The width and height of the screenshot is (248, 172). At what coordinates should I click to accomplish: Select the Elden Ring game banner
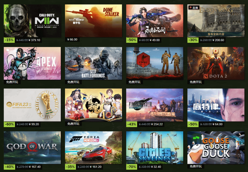click(216, 21)
